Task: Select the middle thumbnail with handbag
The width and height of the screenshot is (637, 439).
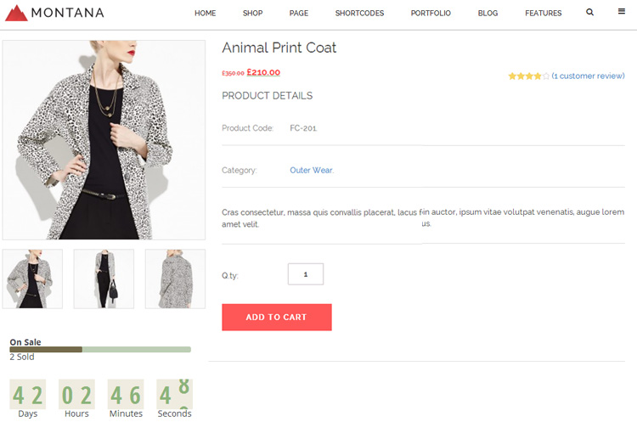Action: 104,279
